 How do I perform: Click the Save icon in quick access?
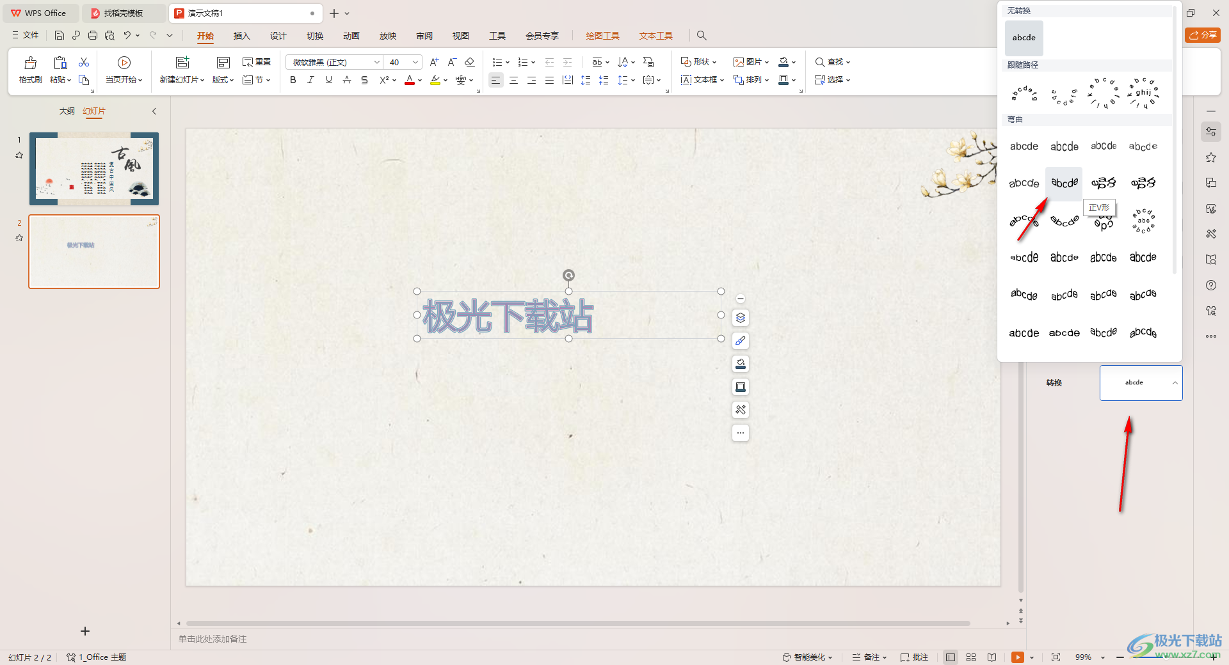click(60, 35)
